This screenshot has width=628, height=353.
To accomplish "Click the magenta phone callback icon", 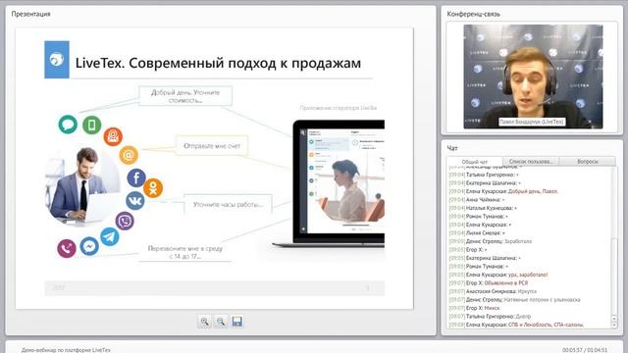I will tap(67, 248).
